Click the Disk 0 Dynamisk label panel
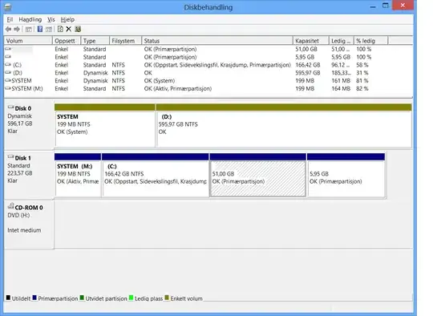The width and height of the screenshot is (433, 316). click(29, 126)
